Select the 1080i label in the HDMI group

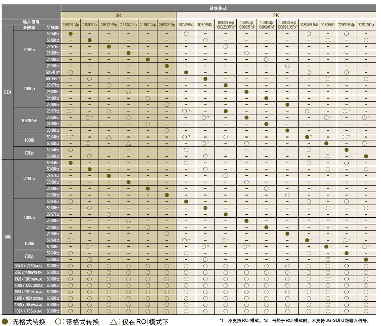point(29,244)
